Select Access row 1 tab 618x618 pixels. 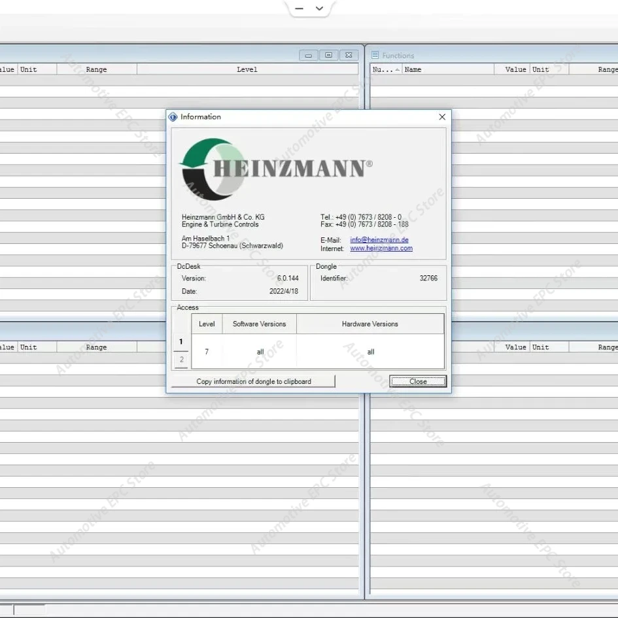tap(181, 342)
